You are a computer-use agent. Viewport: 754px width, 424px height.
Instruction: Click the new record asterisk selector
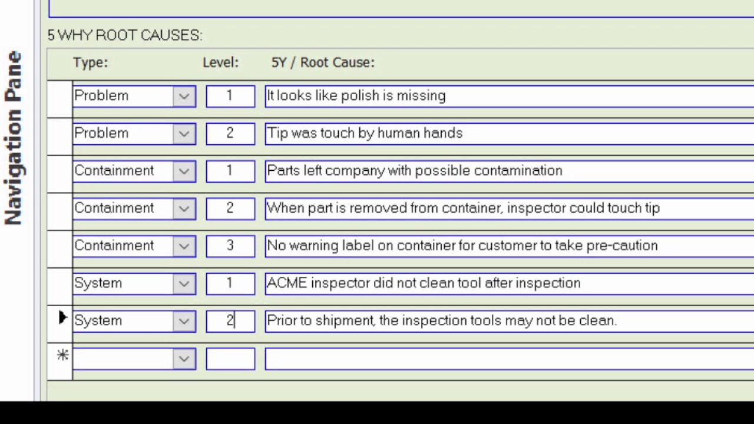point(61,356)
